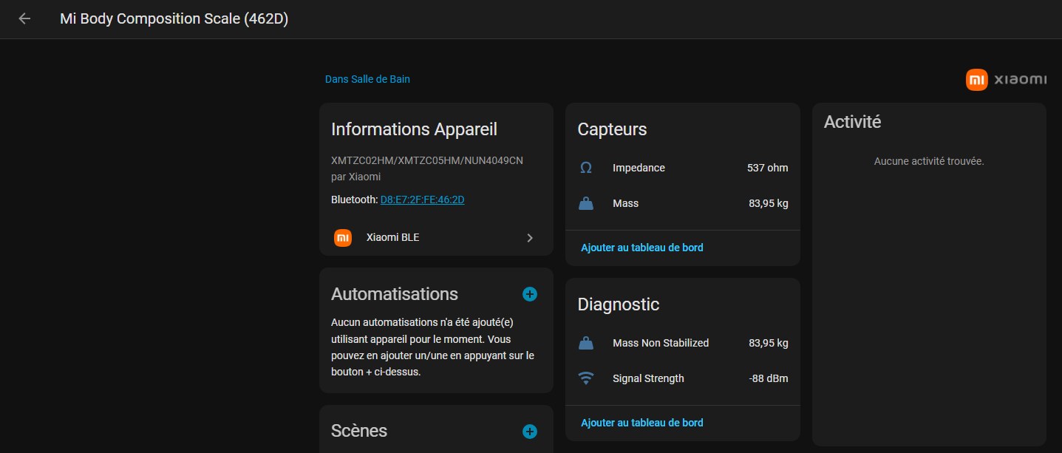
Task: Click the Signal Strength wifi icon
Action: pyautogui.click(x=586, y=379)
